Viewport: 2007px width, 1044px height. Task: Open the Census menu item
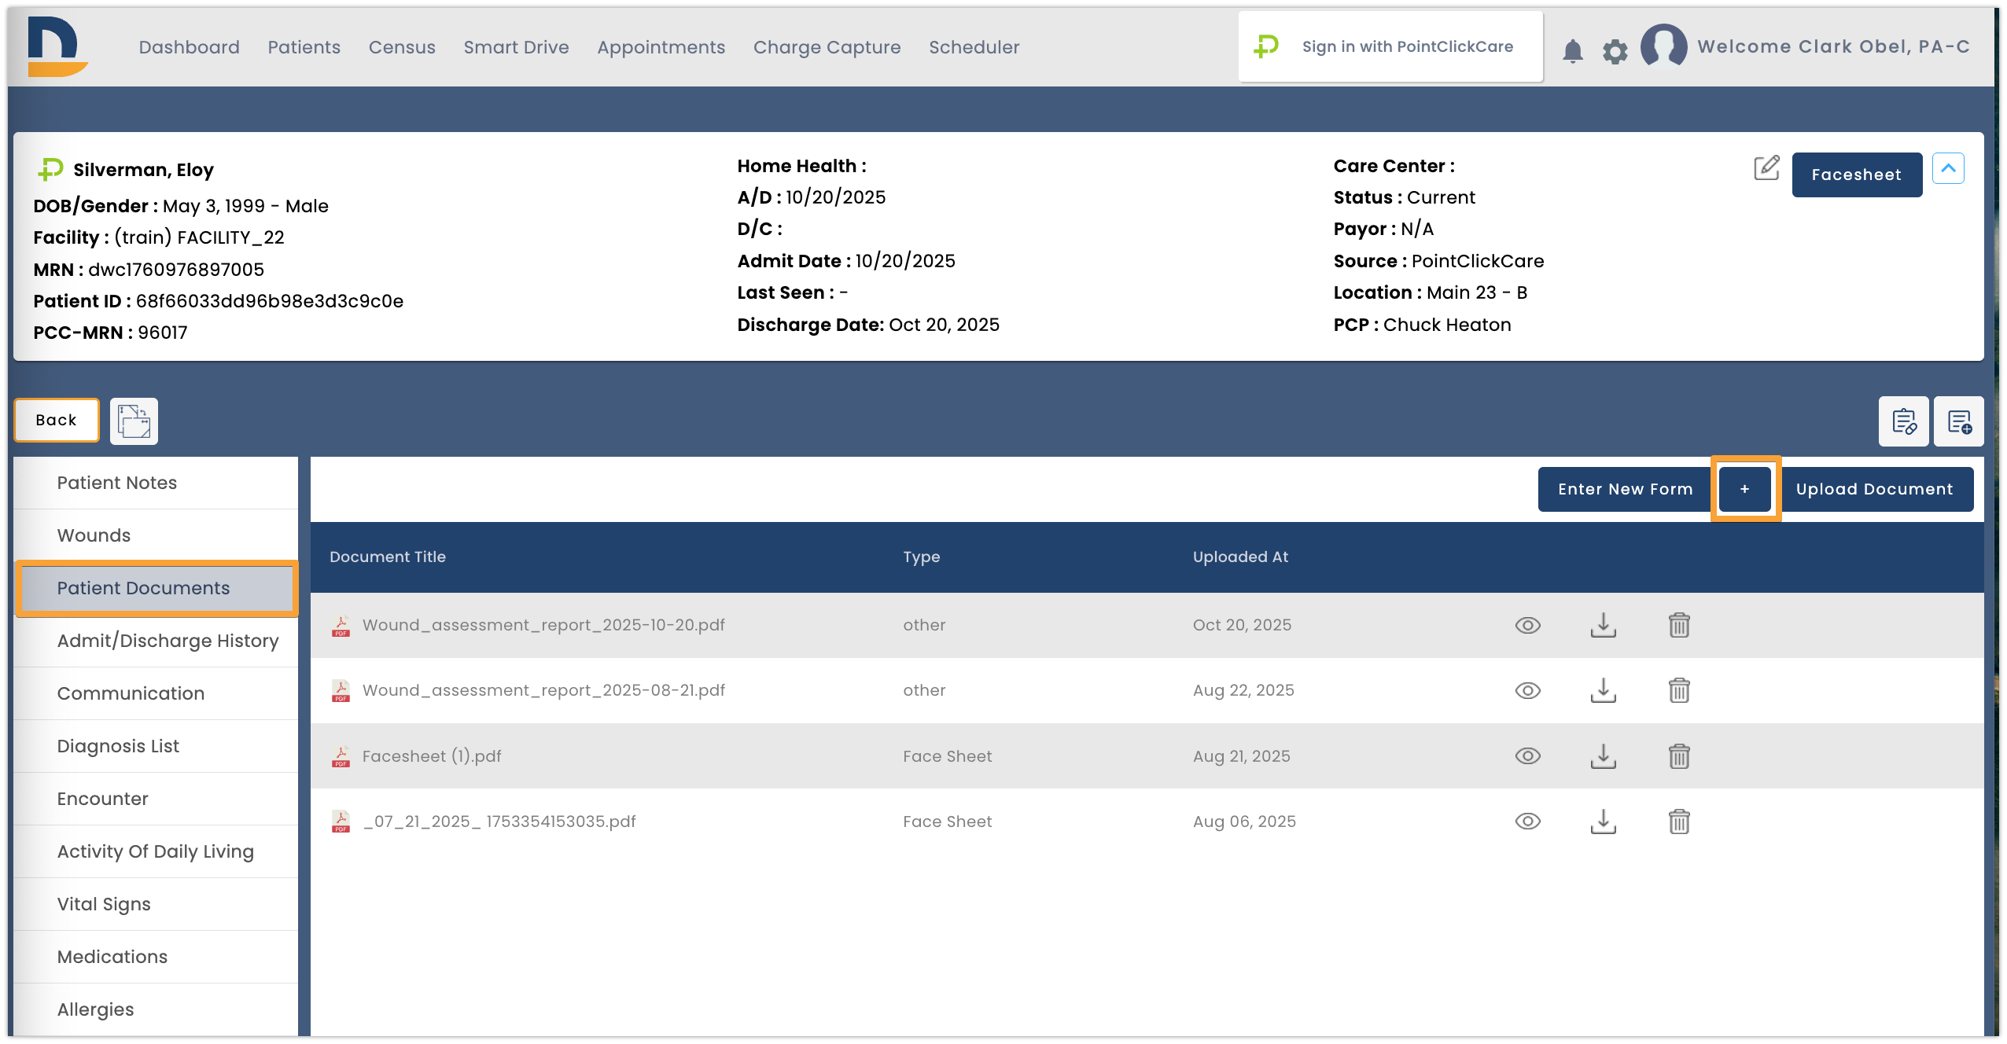(402, 47)
